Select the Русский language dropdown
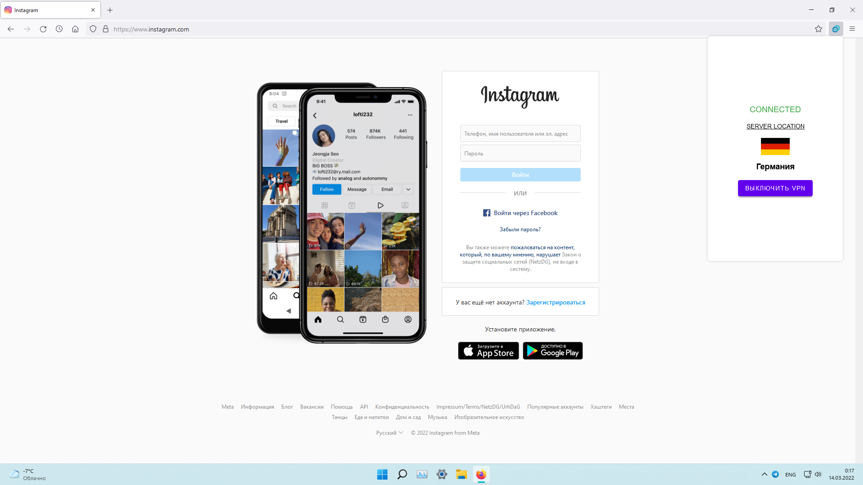This screenshot has height=485, width=863. click(389, 433)
